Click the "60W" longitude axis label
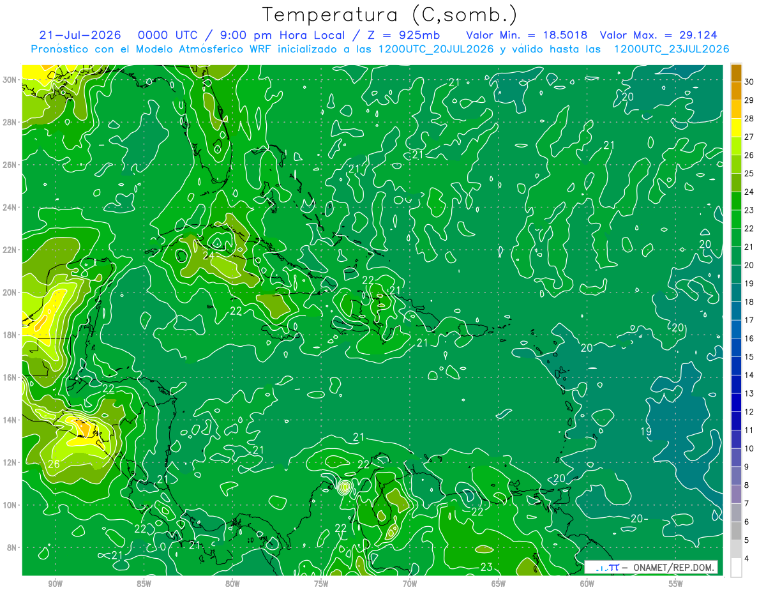The height and width of the screenshot is (592, 766). (587, 584)
